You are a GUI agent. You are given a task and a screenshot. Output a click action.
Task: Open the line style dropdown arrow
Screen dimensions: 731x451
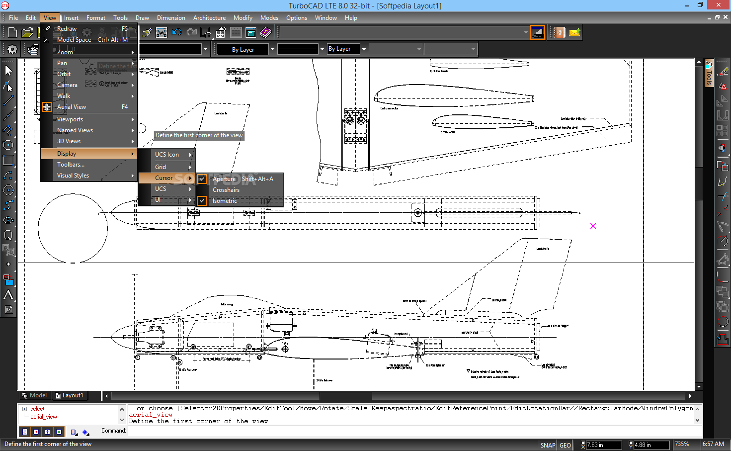(x=322, y=49)
